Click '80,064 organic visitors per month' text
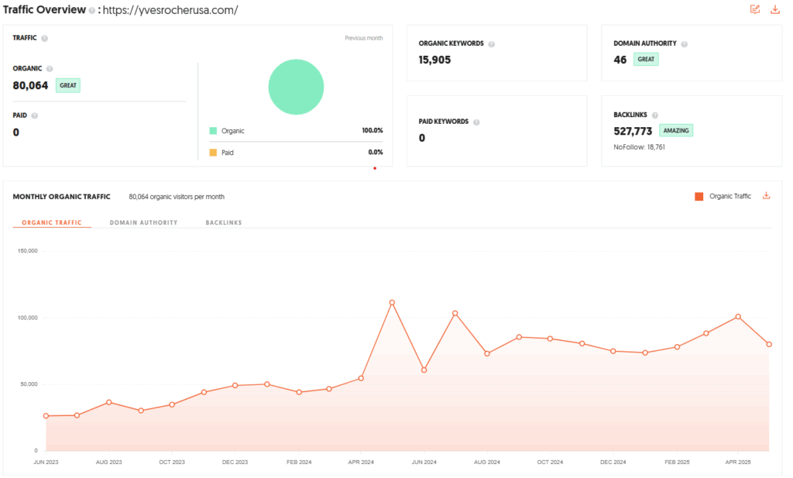 tap(177, 197)
